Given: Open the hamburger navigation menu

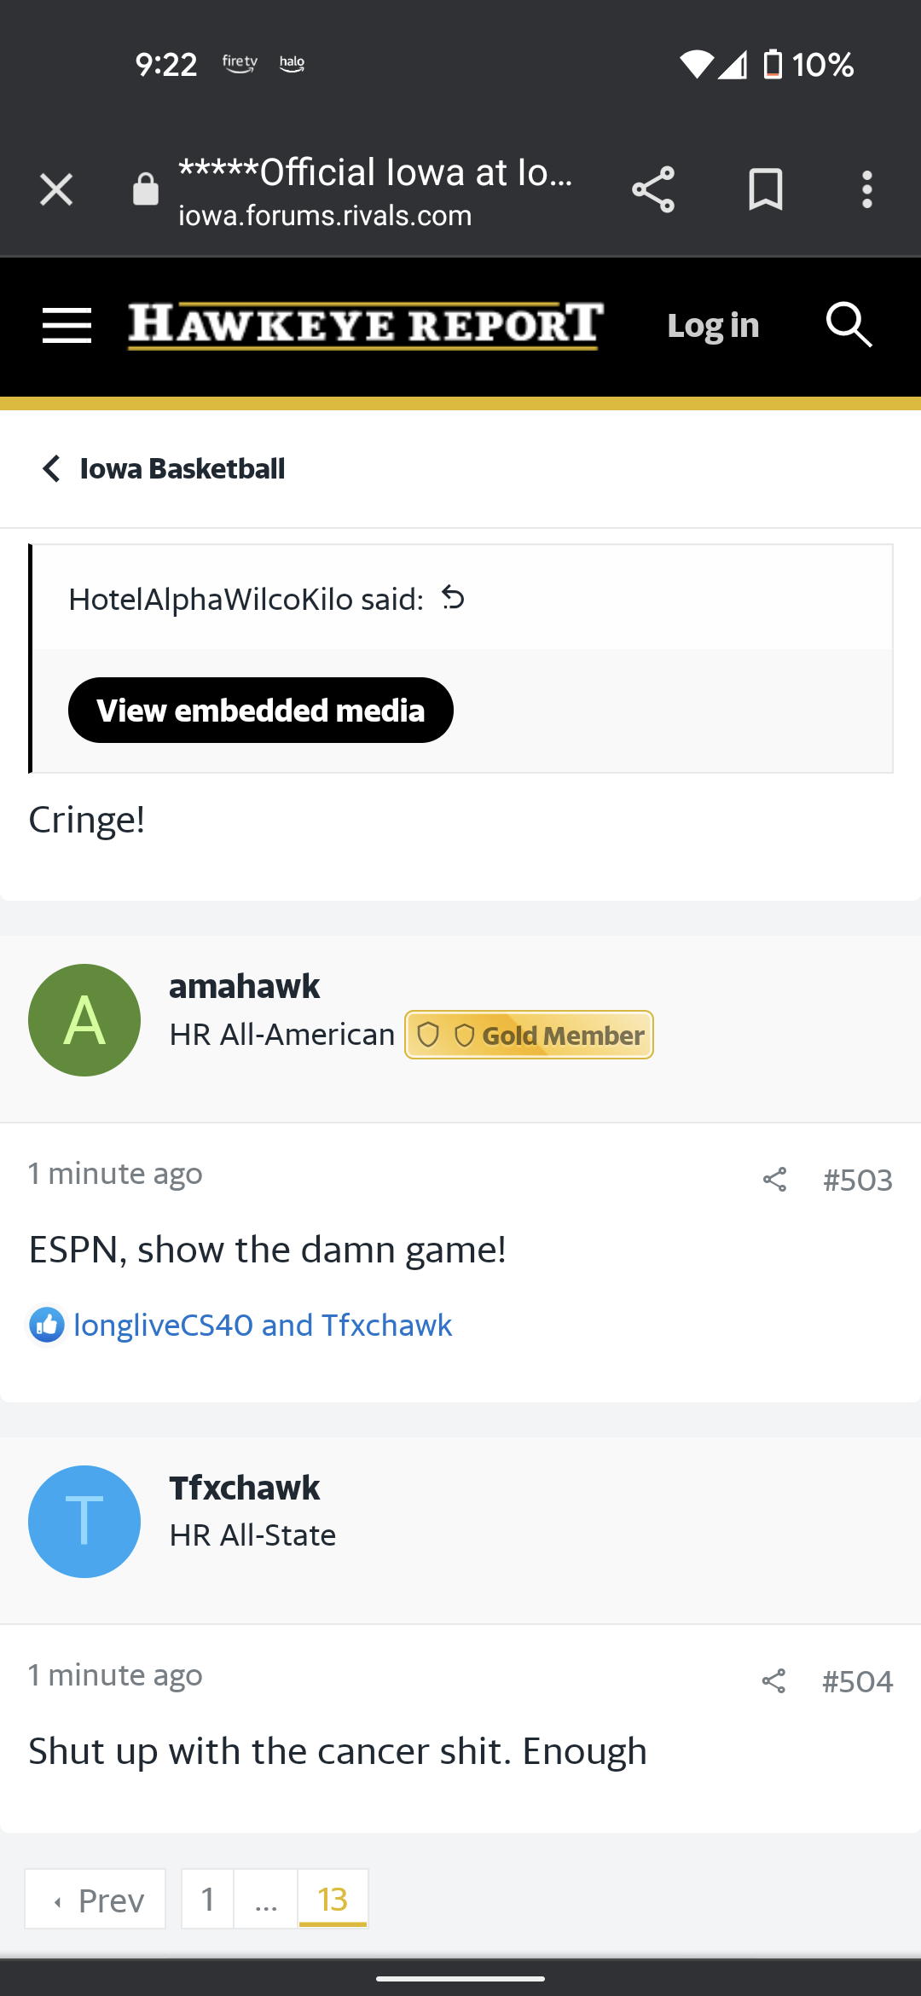Looking at the screenshot, I should click(67, 325).
